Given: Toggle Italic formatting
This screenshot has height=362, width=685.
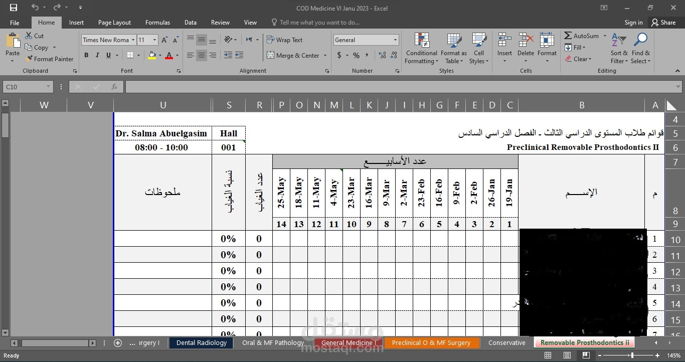Looking at the screenshot, I should click(97, 55).
